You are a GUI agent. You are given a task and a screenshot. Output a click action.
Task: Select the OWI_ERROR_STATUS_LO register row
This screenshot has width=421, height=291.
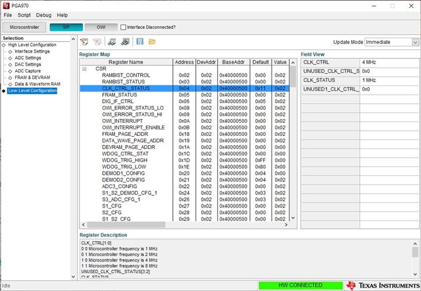(184, 108)
